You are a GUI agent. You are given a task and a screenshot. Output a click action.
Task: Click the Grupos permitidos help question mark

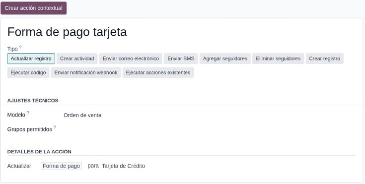pyautogui.click(x=55, y=127)
